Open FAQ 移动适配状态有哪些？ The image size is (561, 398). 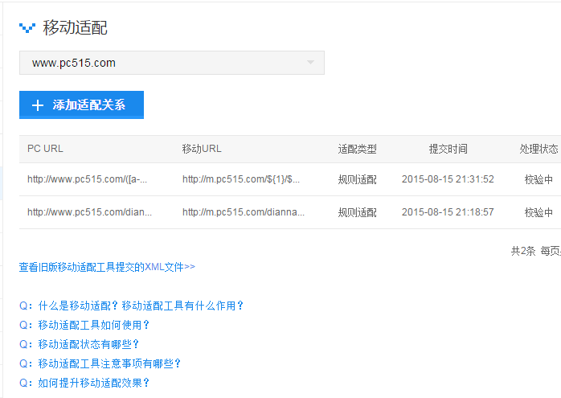coord(79,344)
